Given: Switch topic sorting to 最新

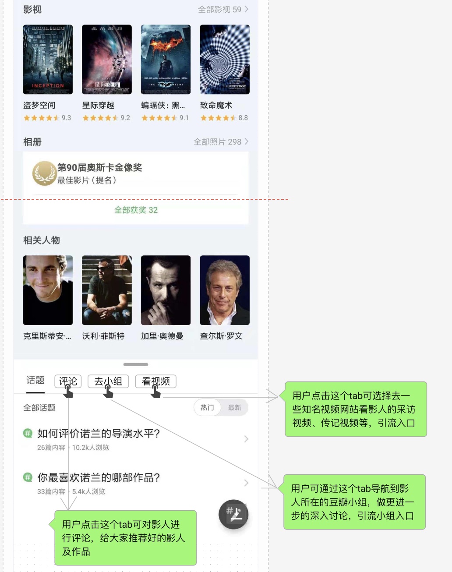Looking at the screenshot, I should [235, 408].
